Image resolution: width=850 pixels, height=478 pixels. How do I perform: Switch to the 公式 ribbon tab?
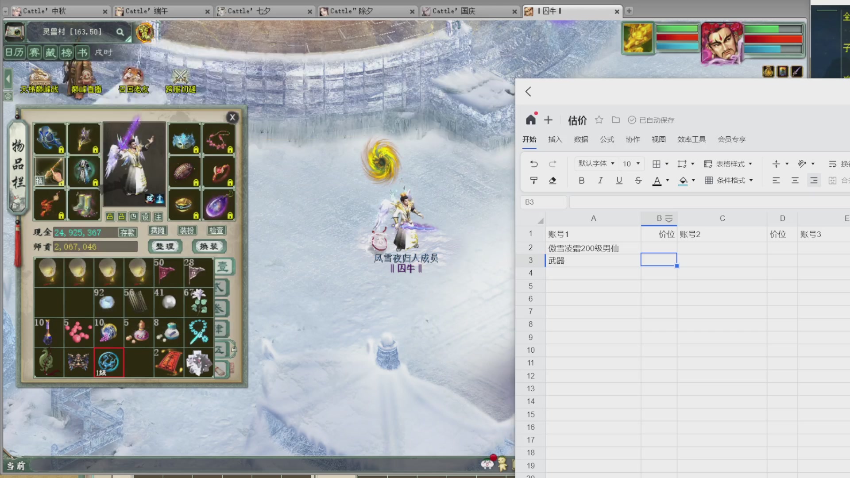click(607, 139)
